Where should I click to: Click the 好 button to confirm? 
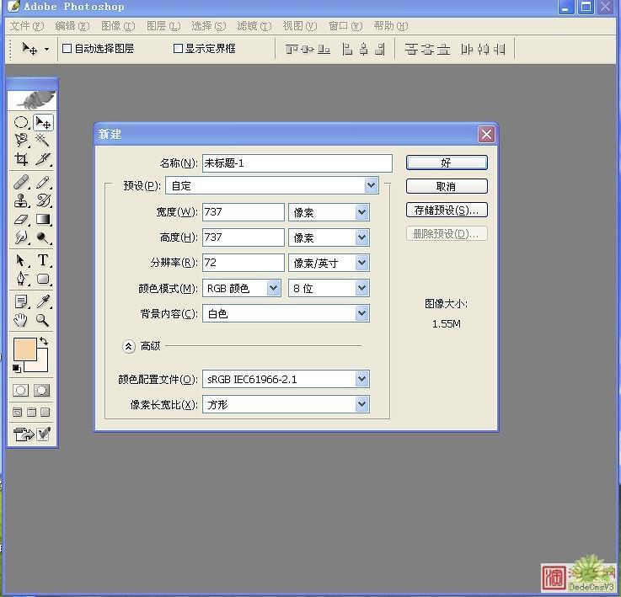(x=447, y=163)
